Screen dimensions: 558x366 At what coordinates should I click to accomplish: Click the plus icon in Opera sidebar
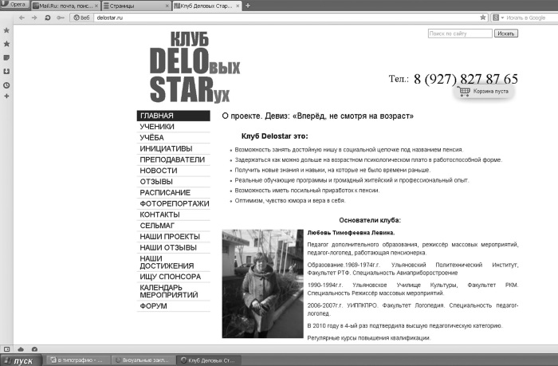[x=6, y=96]
